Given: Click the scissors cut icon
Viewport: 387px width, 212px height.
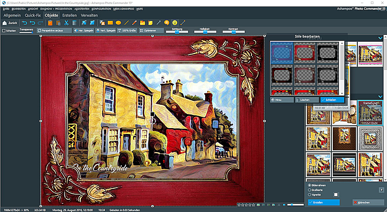Looking at the screenshot, I should (67, 23).
